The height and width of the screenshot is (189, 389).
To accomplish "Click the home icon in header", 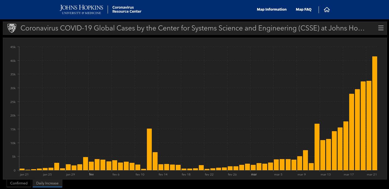I will (327, 9).
